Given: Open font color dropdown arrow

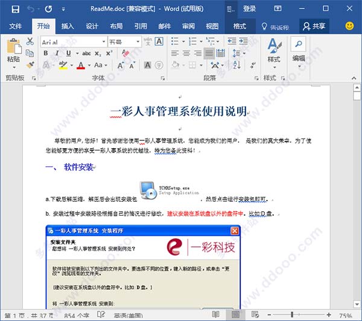Looking at the screenshot, I should (x=89, y=65).
